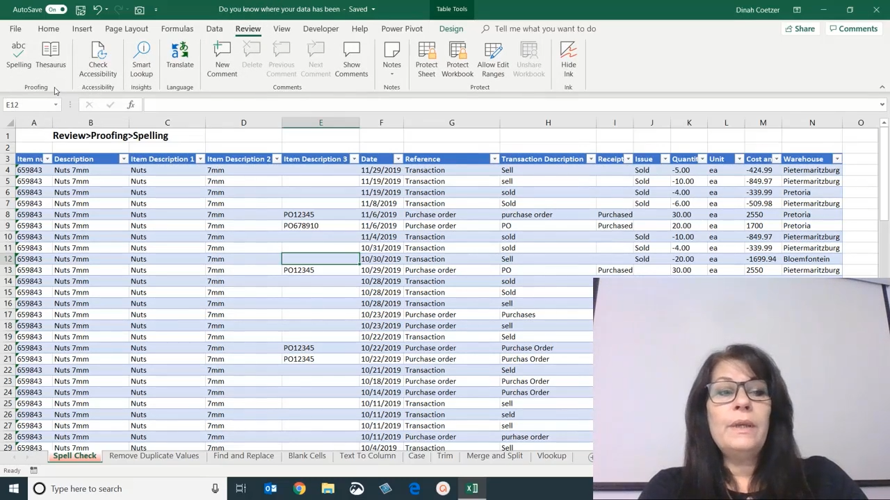Expand the Name Box dropdown arrow
This screenshot has width=890, height=500.
coord(56,105)
